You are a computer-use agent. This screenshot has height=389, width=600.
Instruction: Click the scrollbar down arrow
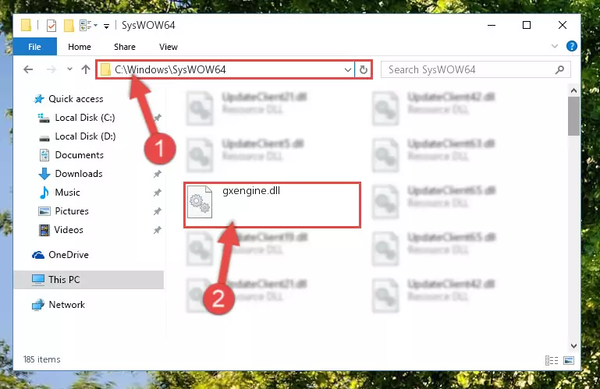click(573, 346)
